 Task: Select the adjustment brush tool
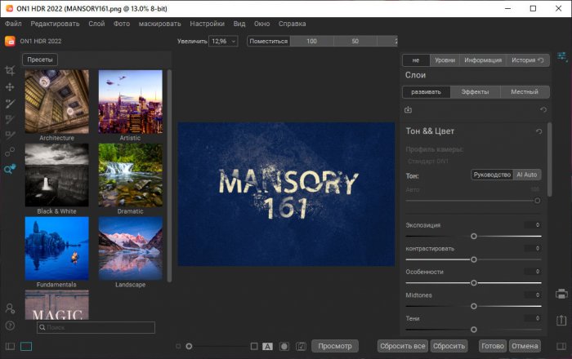coord(11,104)
